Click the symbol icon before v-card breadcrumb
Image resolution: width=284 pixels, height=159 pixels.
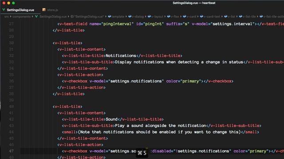(x=185, y=16)
